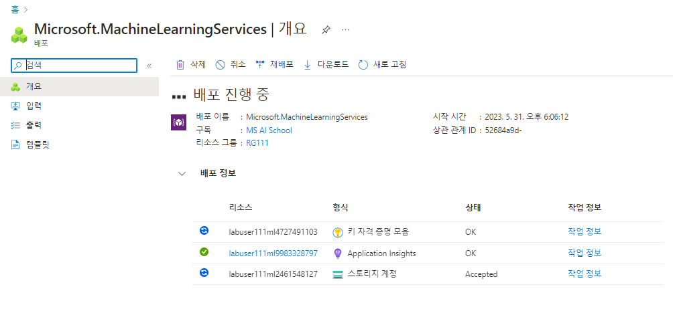Open labuser111ml9983328797 resource link
Viewport: 673px width, 309px height.
point(273,253)
